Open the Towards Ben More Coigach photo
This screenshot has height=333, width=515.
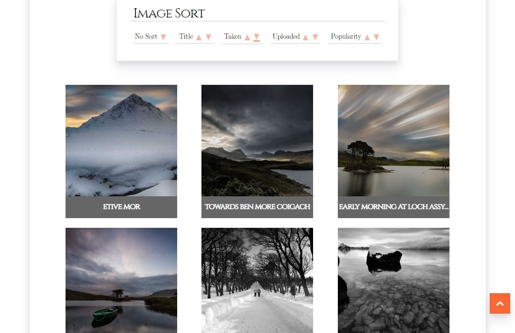(257, 141)
